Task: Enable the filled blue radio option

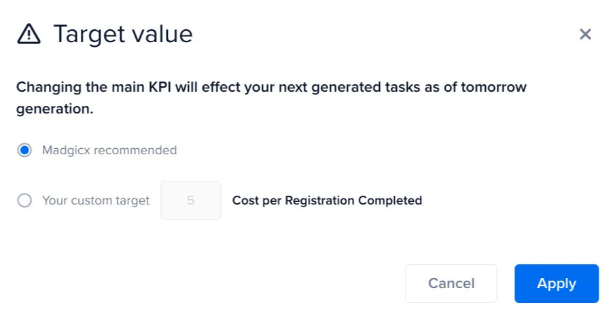Action: tap(24, 150)
